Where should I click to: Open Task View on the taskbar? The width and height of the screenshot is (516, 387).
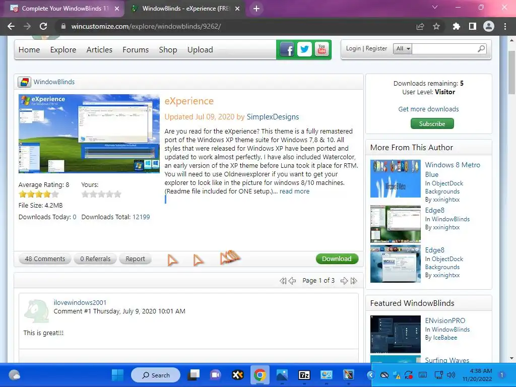(x=193, y=375)
